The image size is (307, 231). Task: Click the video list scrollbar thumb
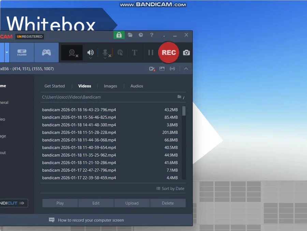click(184, 111)
